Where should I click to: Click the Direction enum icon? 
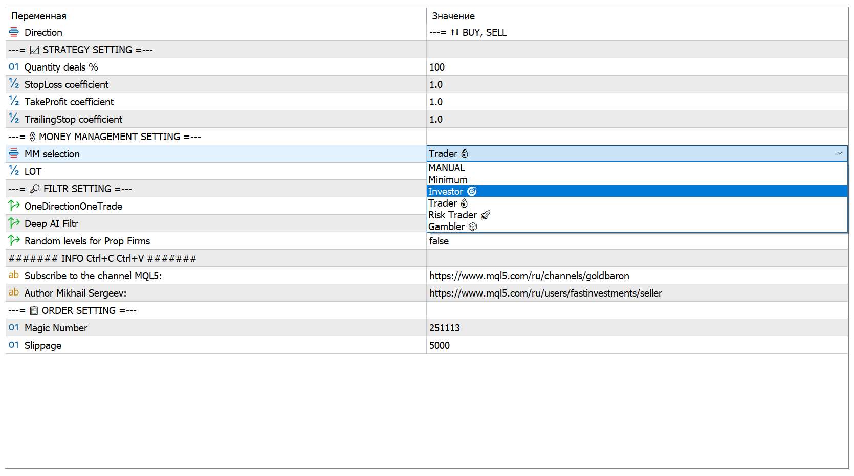[x=14, y=32]
